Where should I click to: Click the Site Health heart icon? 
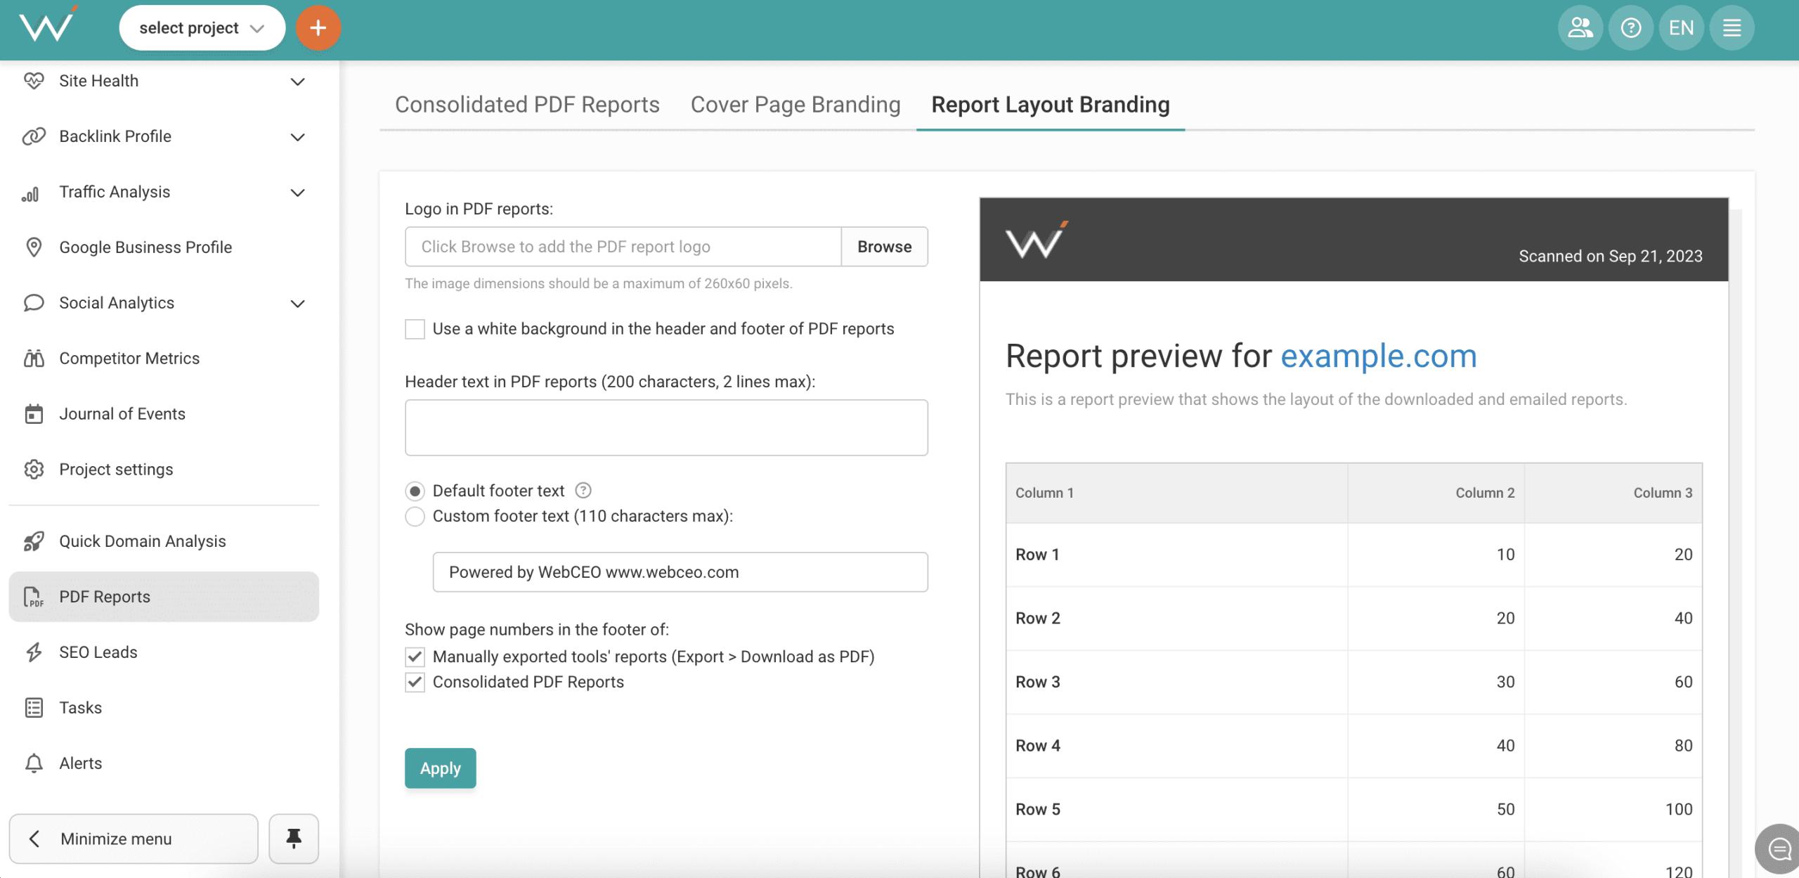click(34, 81)
